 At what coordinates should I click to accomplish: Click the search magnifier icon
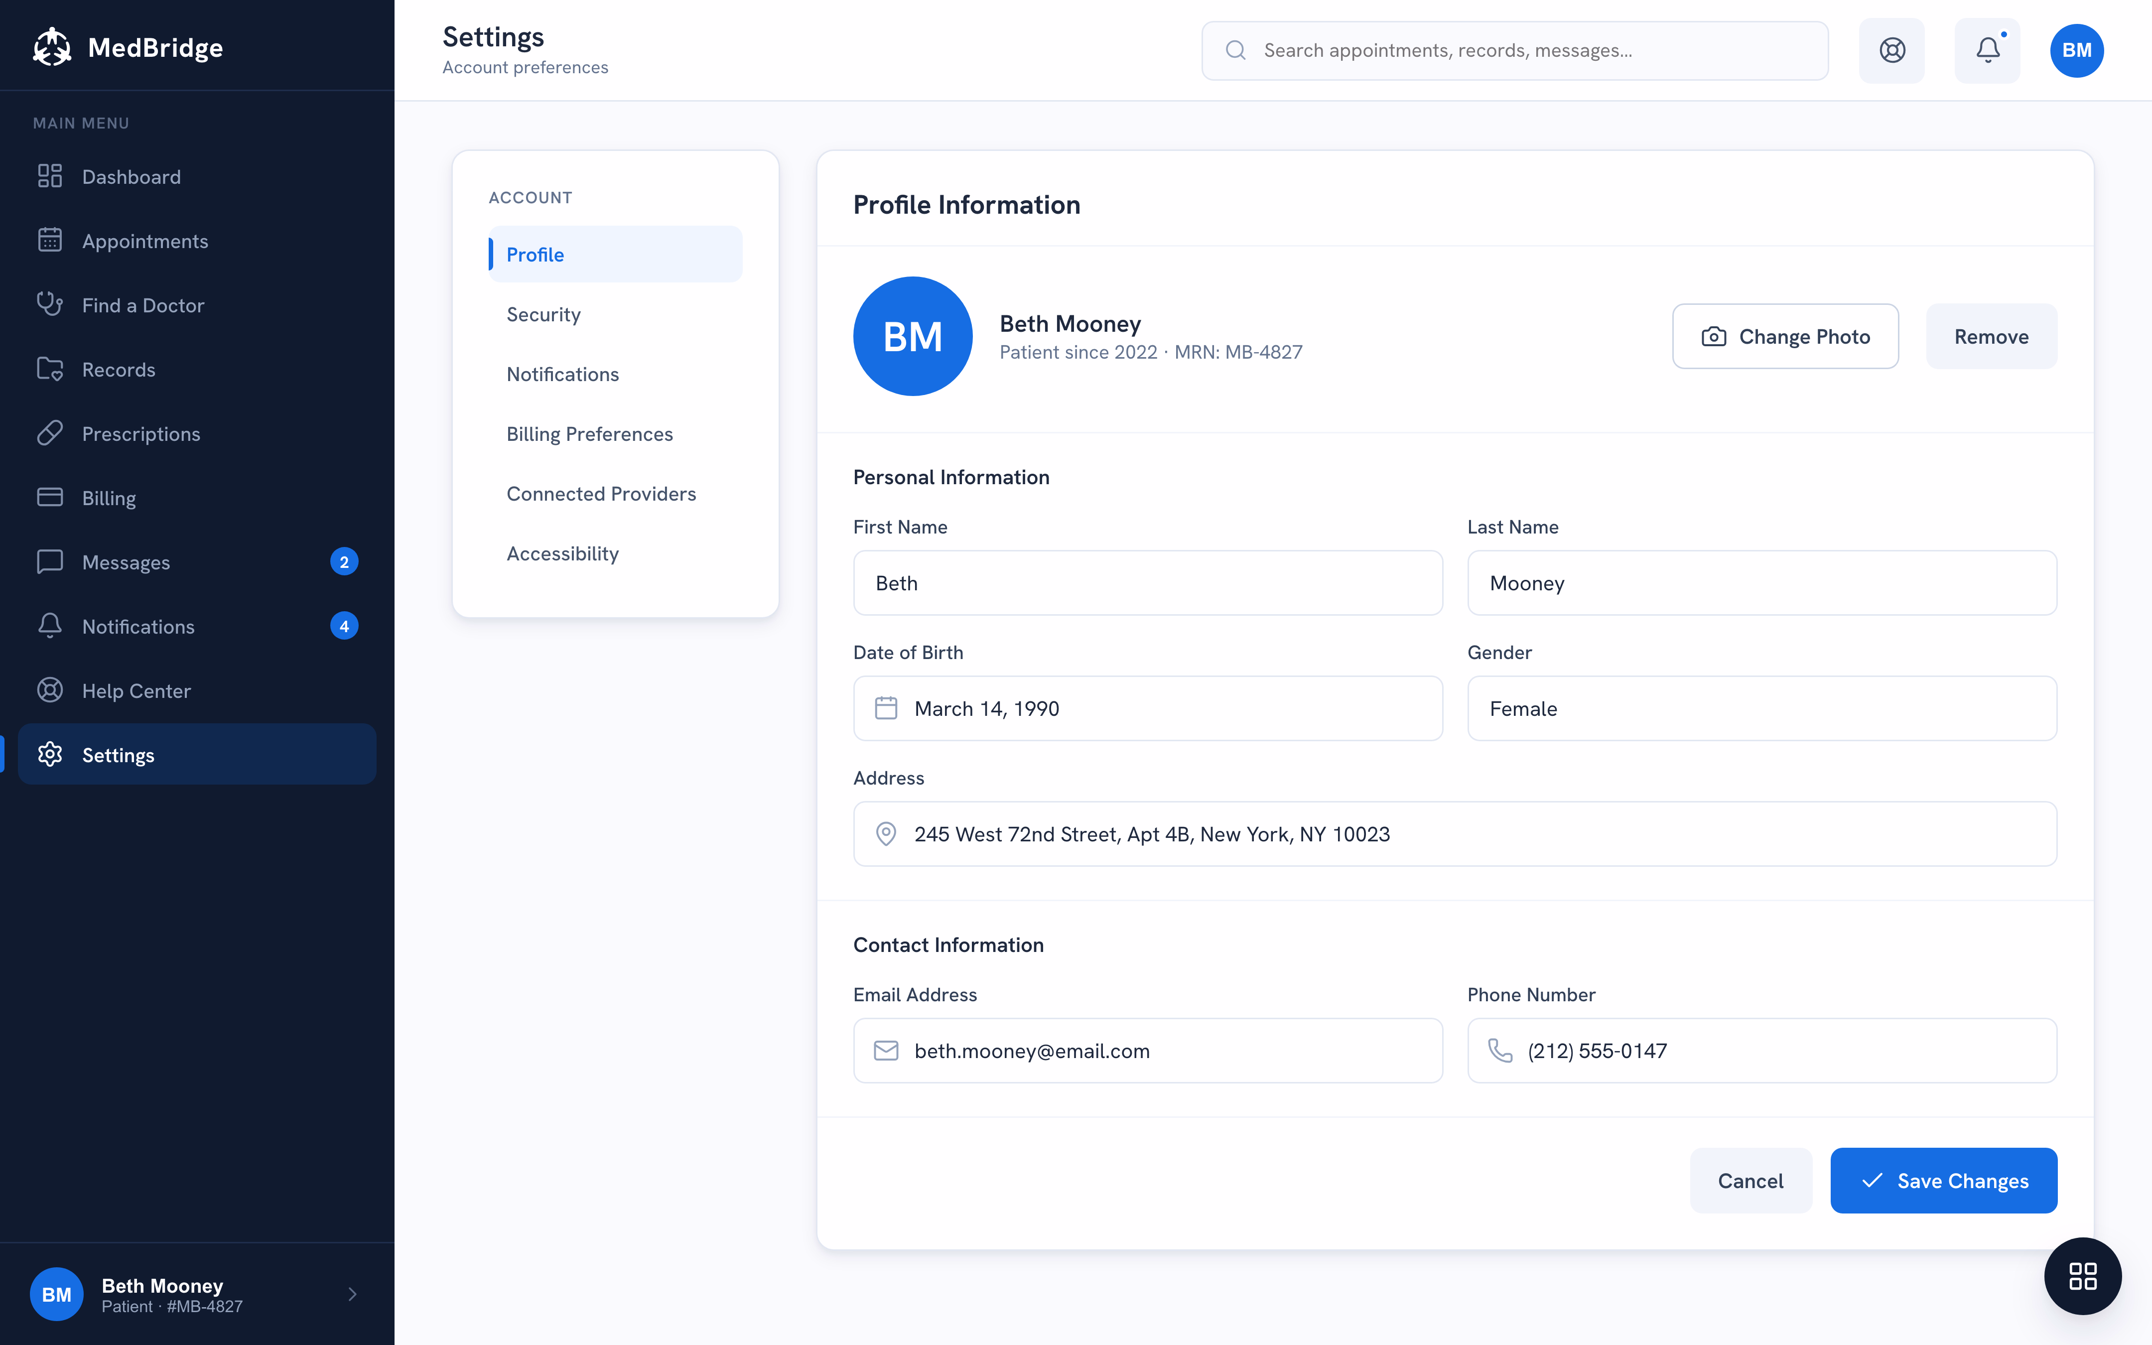(x=1235, y=50)
